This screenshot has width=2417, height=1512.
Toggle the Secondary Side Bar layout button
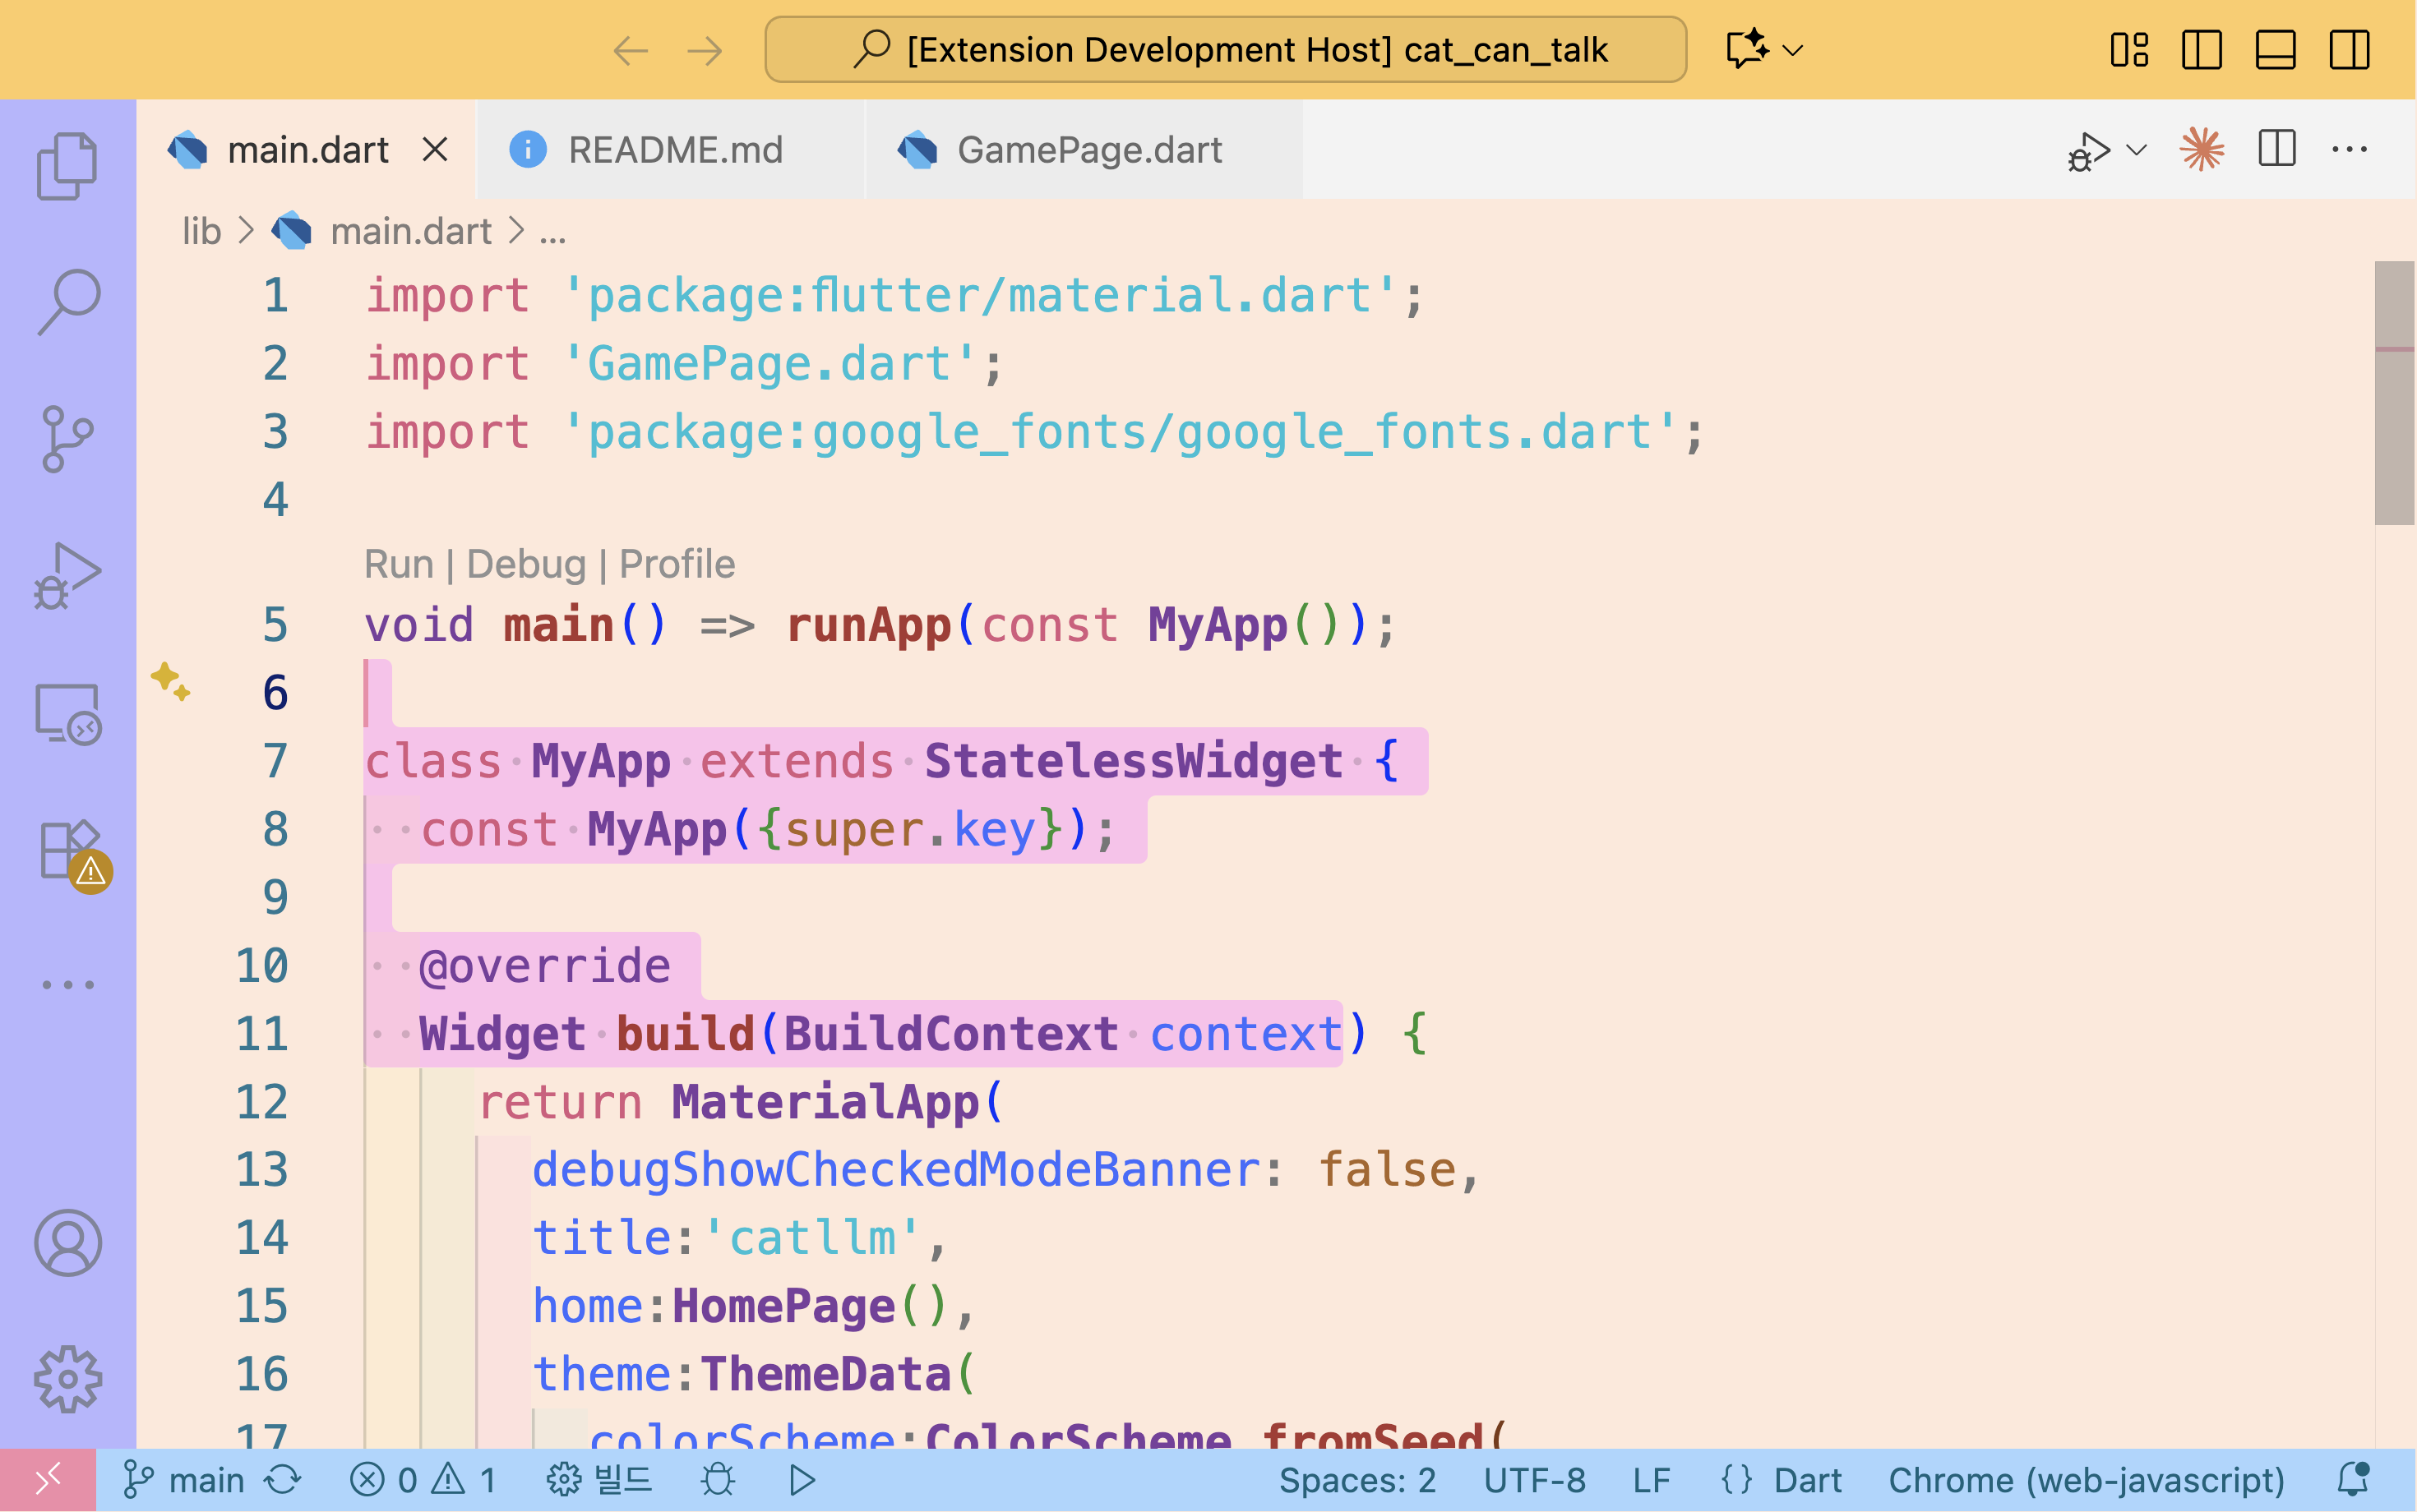point(2349,49)
